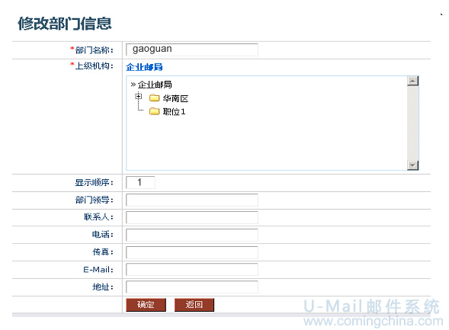Screen dimensions: 449x330
Task: Click the 职位1 folder icon
Action: point(154,111)
